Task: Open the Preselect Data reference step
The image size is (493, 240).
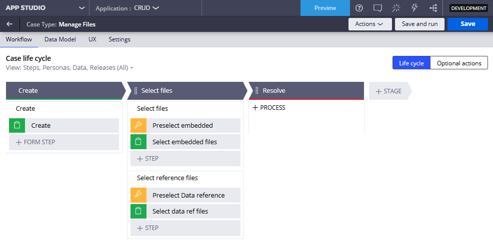Action: tap(185, 195)
